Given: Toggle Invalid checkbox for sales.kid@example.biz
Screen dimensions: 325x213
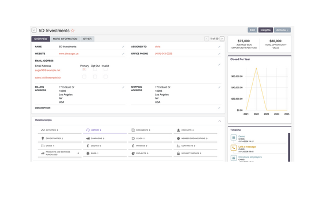Looking at the screenshot, I should pos(105,77).
